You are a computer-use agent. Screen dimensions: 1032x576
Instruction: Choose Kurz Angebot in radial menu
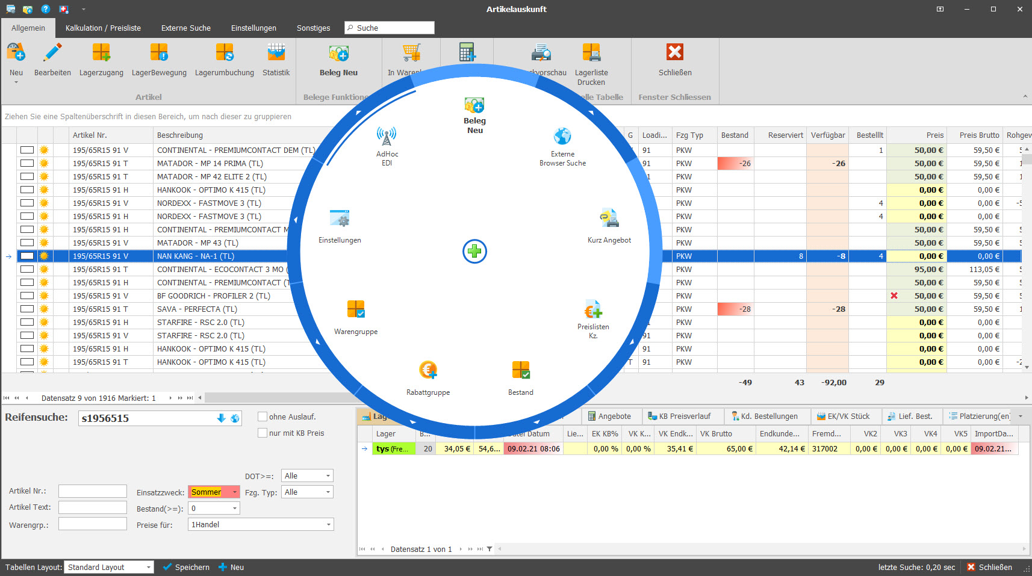(x=609, y=226)
